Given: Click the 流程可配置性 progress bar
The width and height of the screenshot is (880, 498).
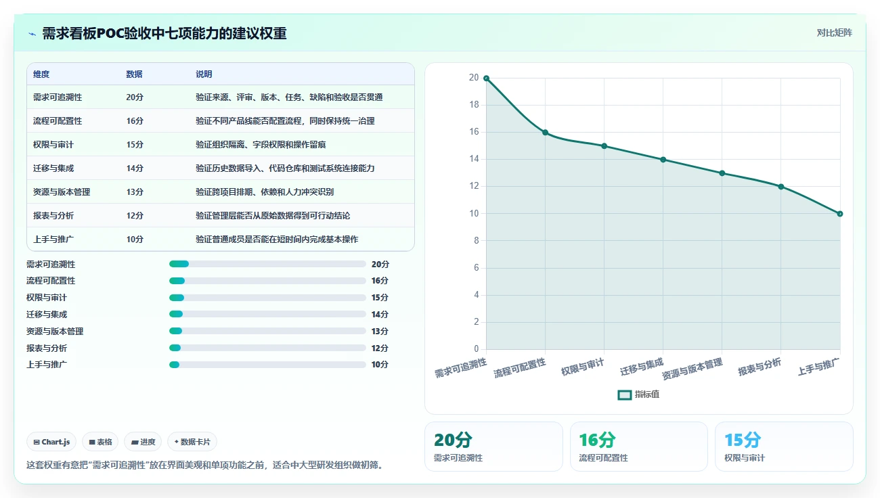Looking at the screenshot, I should [x=267, y=281].
